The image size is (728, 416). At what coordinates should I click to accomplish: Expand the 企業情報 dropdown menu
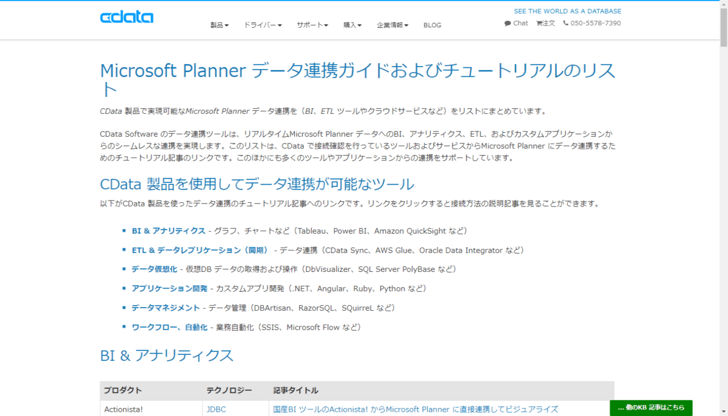pos(393,25)
